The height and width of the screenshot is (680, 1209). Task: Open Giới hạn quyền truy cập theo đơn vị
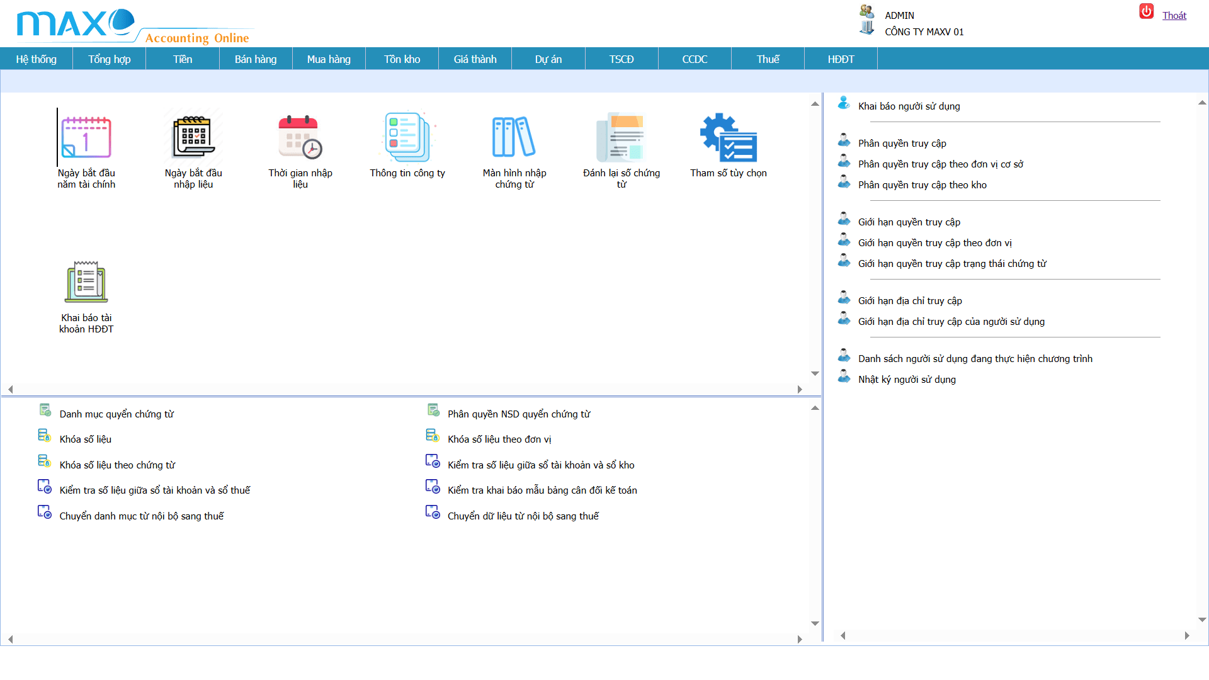coord(935,243)
